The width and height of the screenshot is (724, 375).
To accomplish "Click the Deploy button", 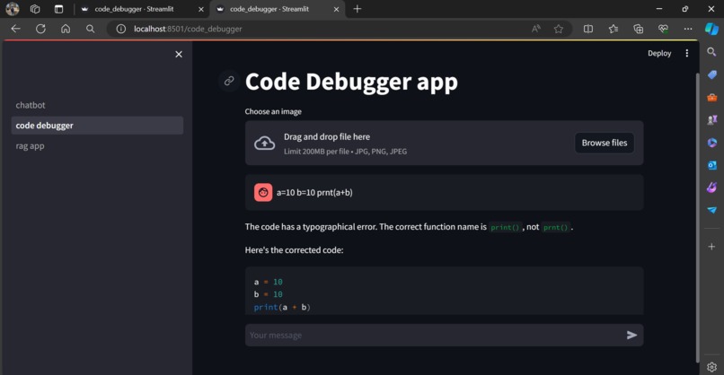I will pos(659,53).
